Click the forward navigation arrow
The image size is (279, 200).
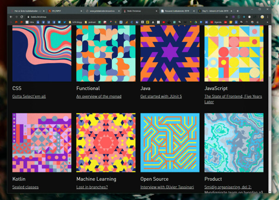tap(16, 17)
